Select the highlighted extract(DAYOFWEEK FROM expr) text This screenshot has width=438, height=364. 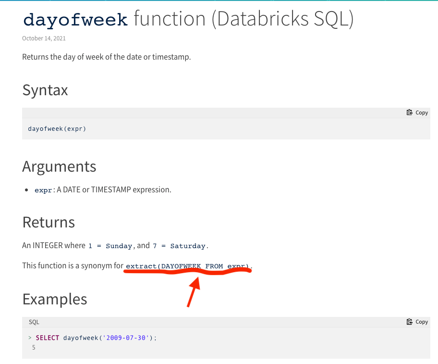pos(187,266)
